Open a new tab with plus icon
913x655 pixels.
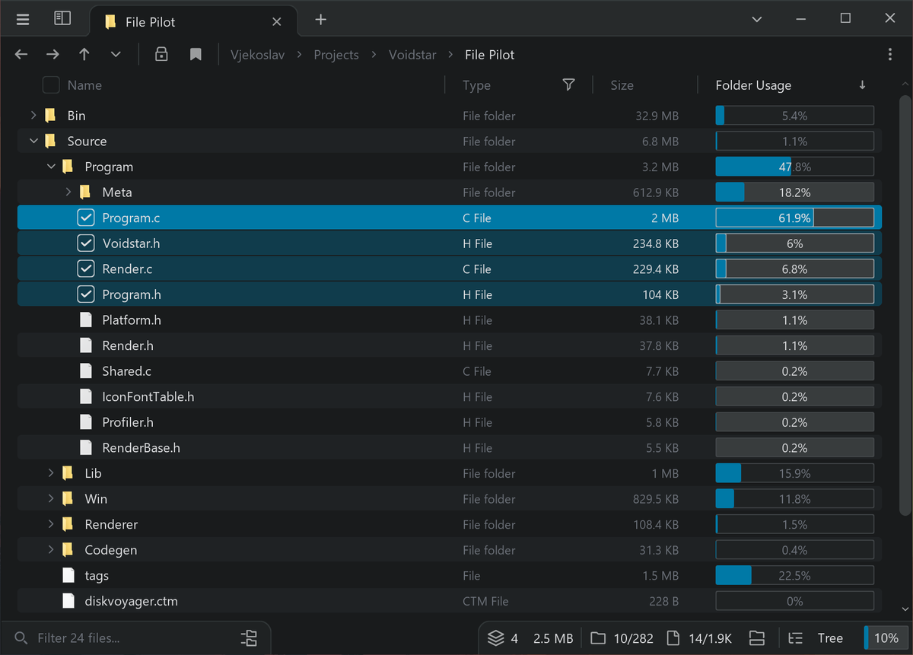pyautogui.click(x=321, y=20)
